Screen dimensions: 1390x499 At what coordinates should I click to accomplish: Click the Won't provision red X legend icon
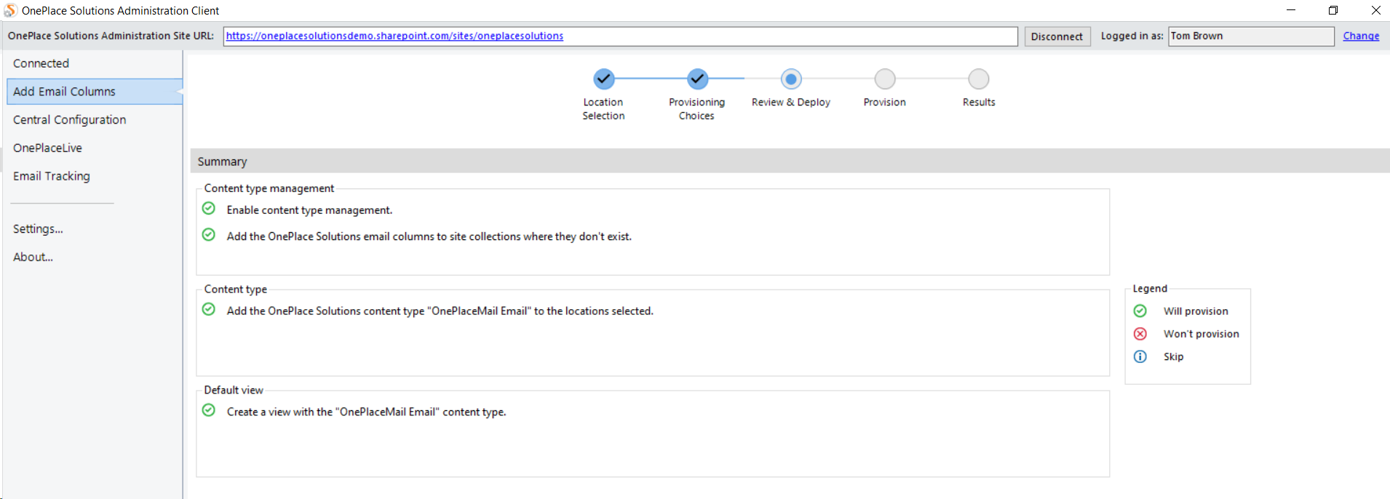[x=1140, y=333]
